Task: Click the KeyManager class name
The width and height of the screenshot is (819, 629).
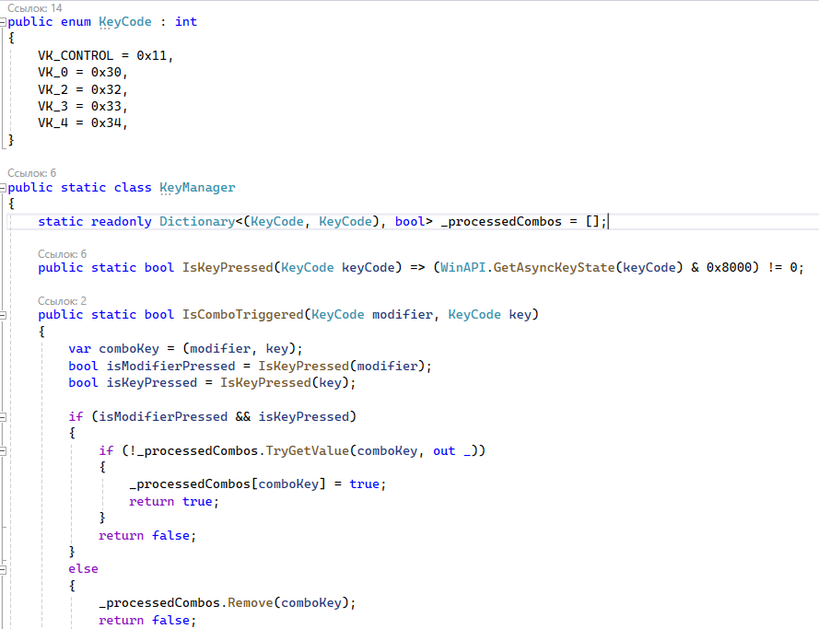Action: click(x=197, y=187)
